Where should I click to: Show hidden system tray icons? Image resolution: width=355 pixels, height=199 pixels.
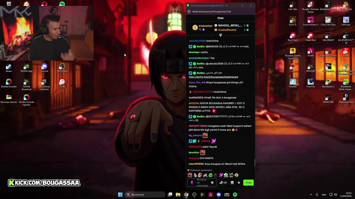pos(311,195)
